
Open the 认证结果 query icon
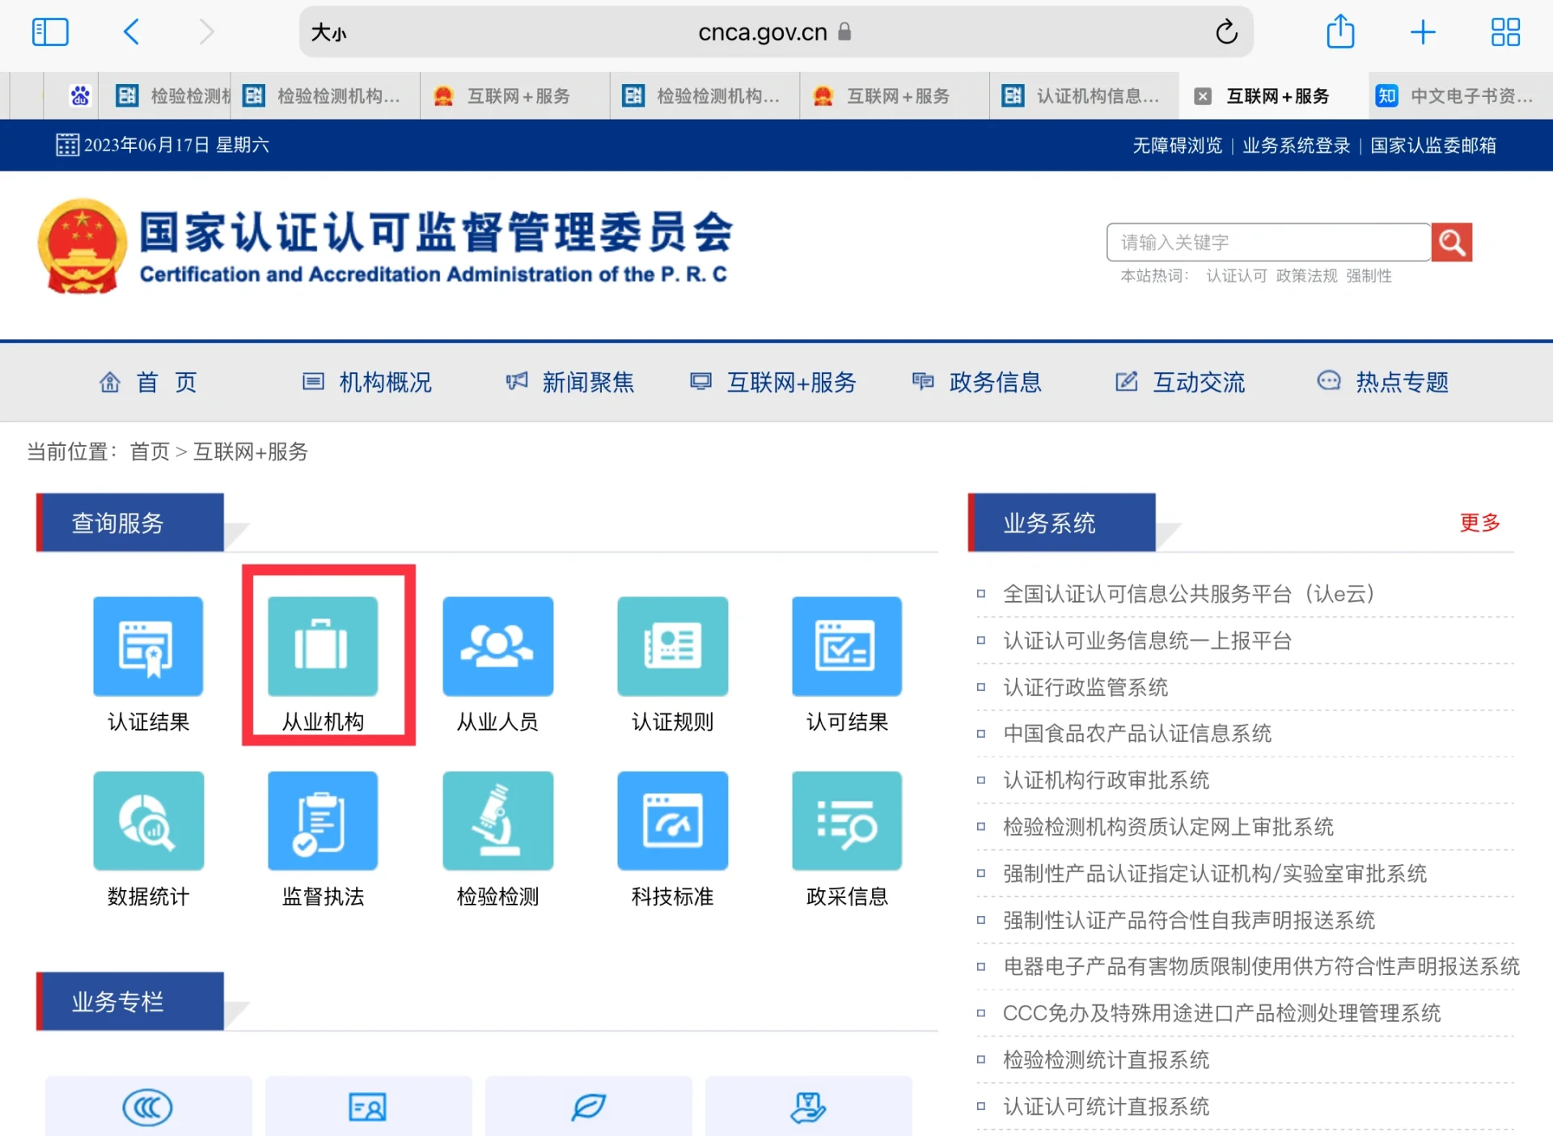(148, 646)
